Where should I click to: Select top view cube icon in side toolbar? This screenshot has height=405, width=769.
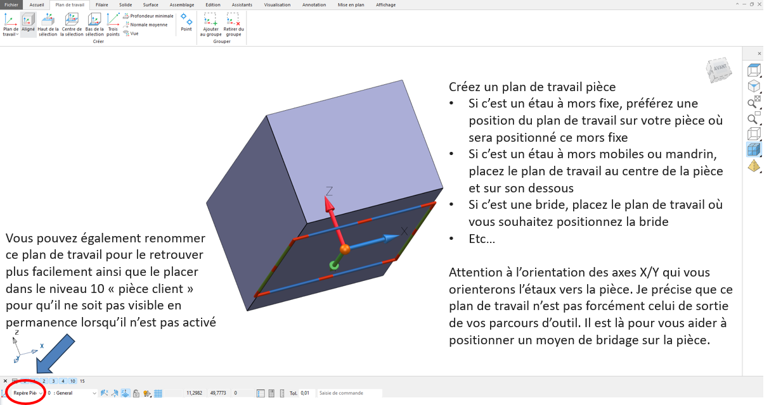click(x=754, y=70)
